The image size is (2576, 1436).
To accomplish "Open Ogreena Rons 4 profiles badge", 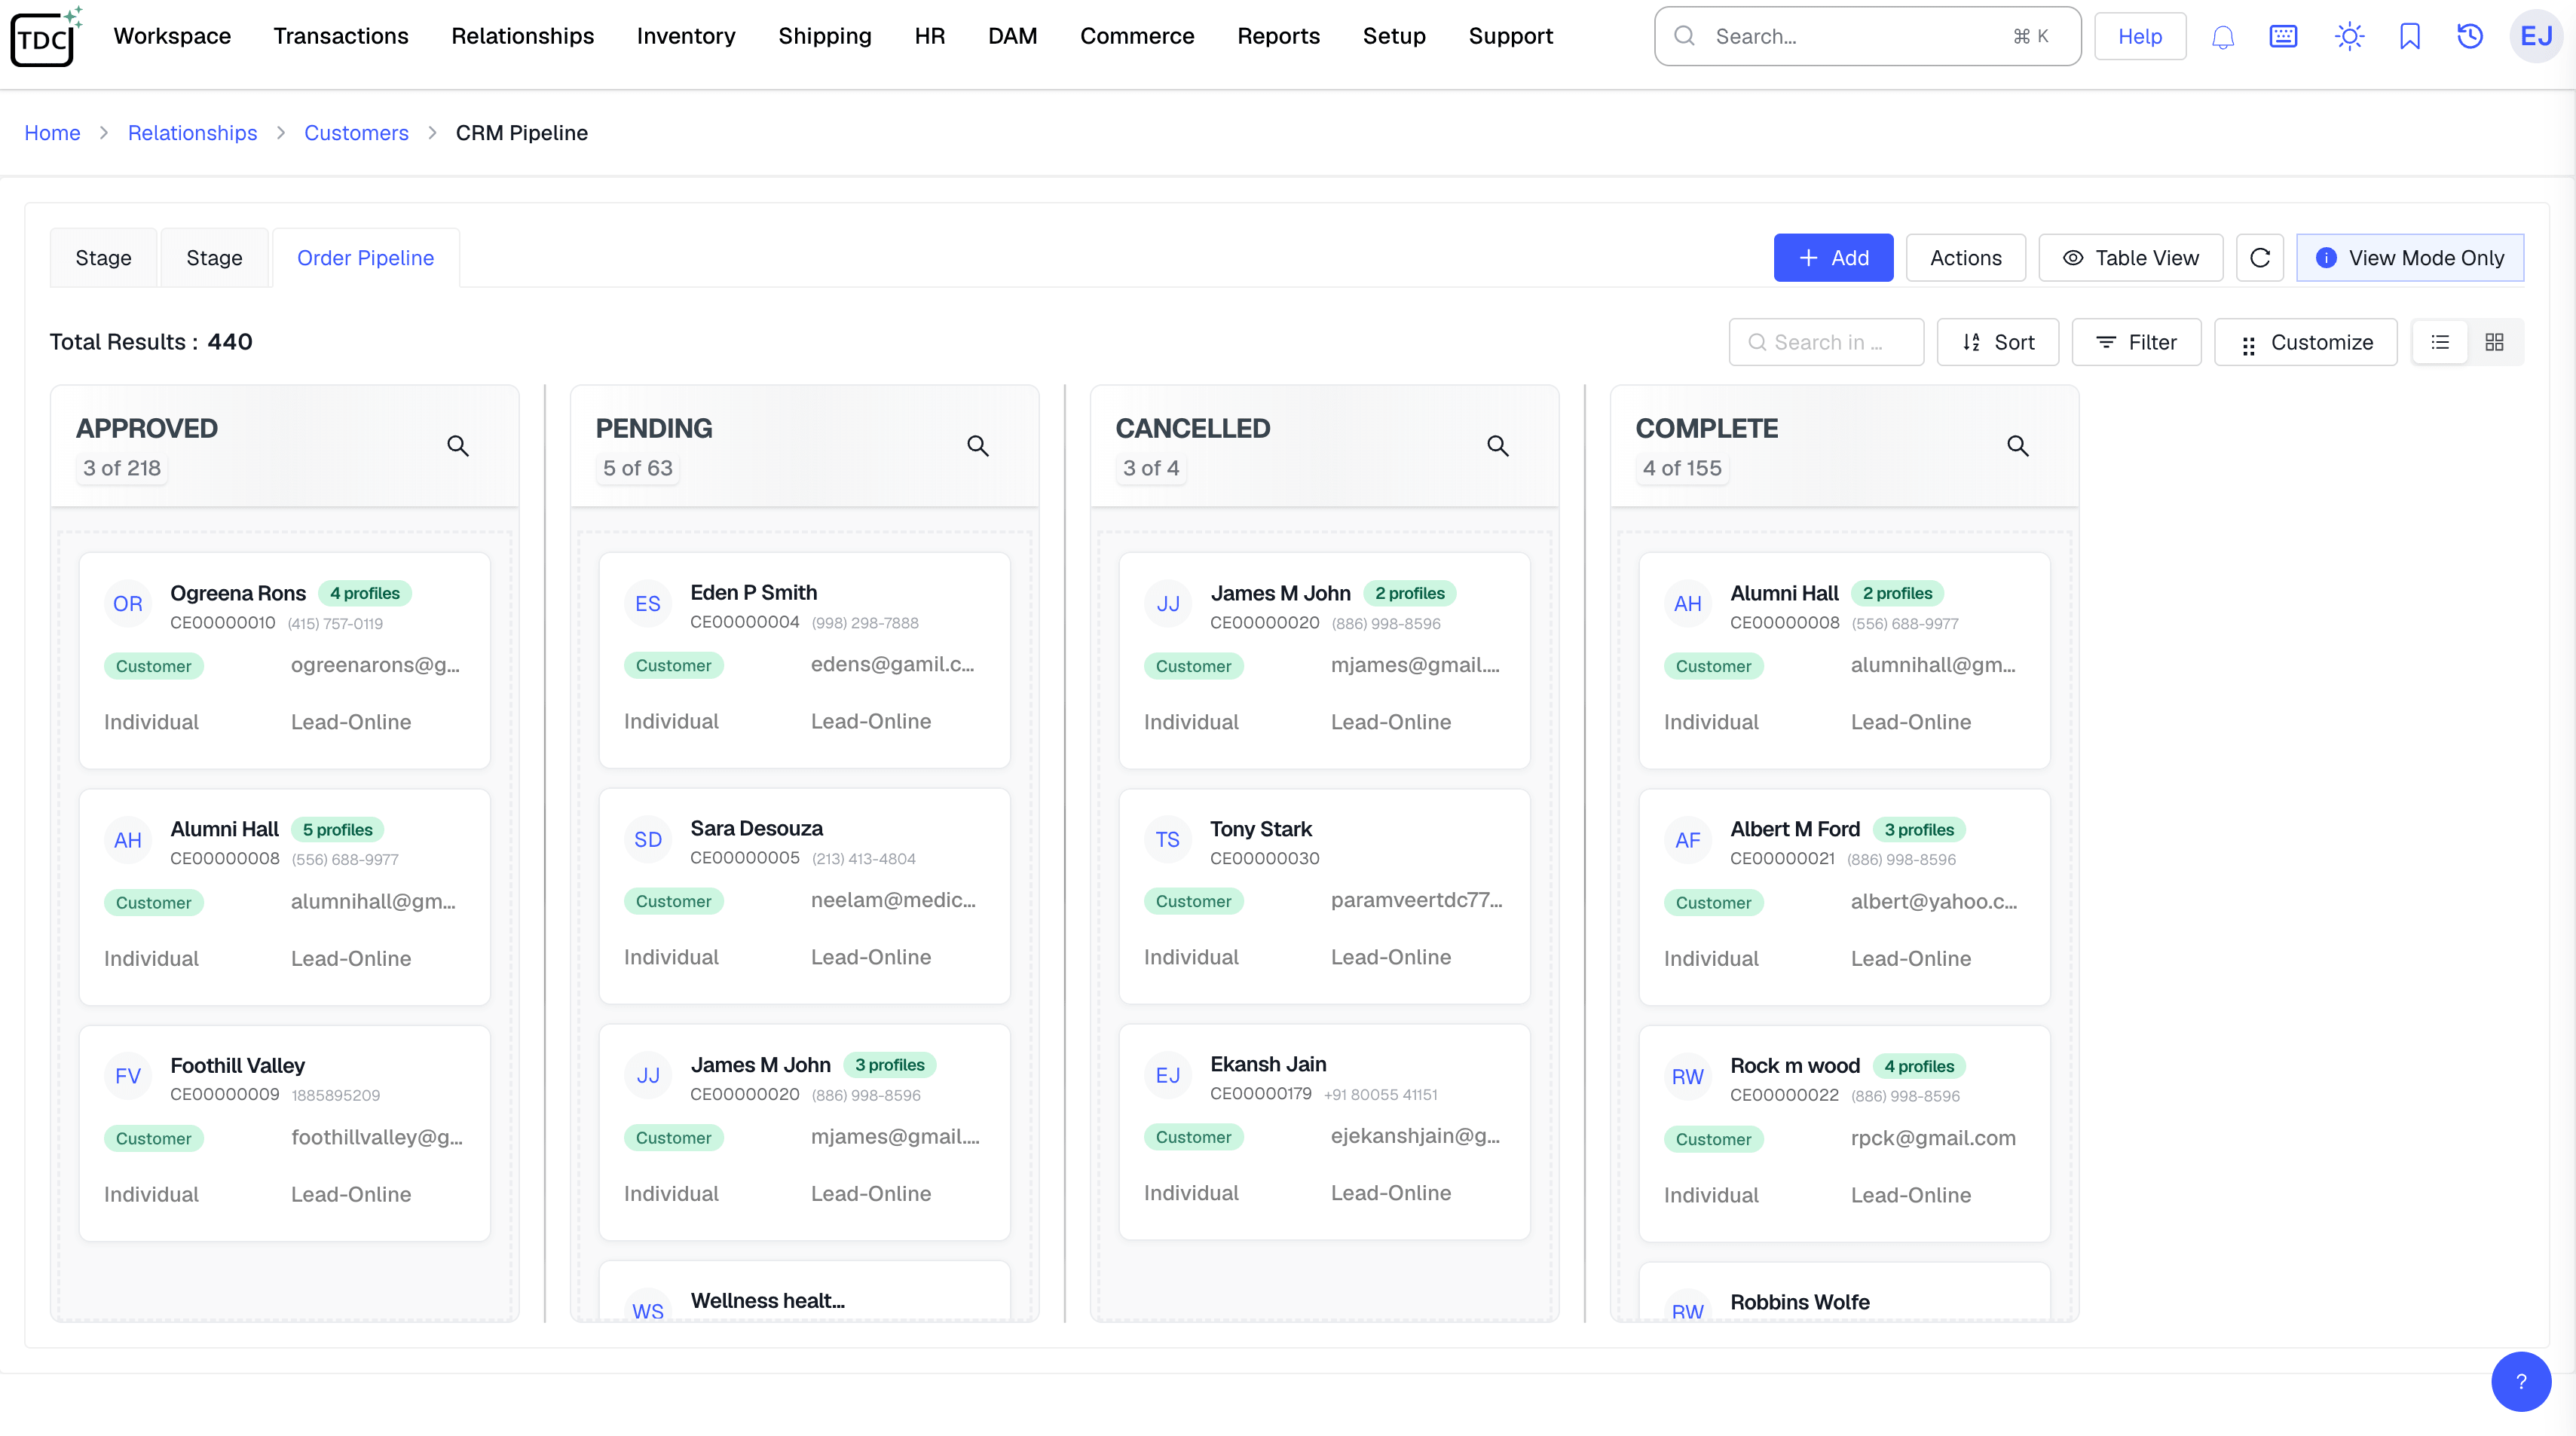I will pyautogui.click(x=364, y=593).
